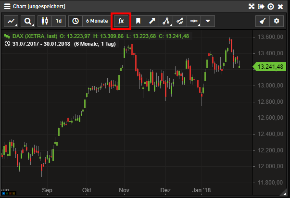Click the export arrow icon in title bar

[x=261, y=7]
